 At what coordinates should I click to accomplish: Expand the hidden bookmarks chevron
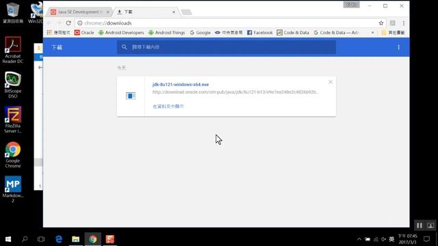coord(372,33)
